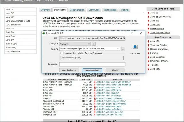This screenshot has width=184, height=122.
Task: Click the download file type icon above 198.04 MB
Action: click(135, 47)
